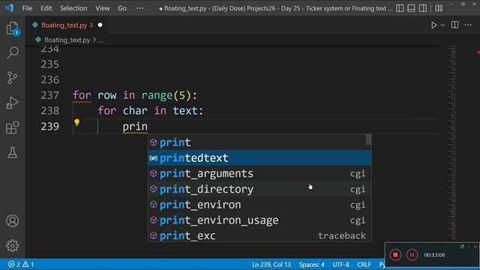
Task: Choose the print_environ_usage suggestion
Action: click(x=259, y=220)
